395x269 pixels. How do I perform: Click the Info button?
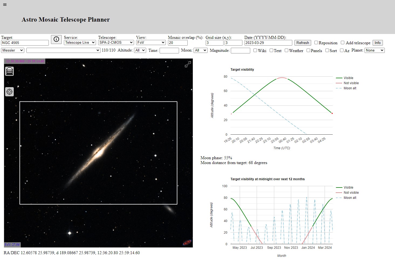click(377, 43)
